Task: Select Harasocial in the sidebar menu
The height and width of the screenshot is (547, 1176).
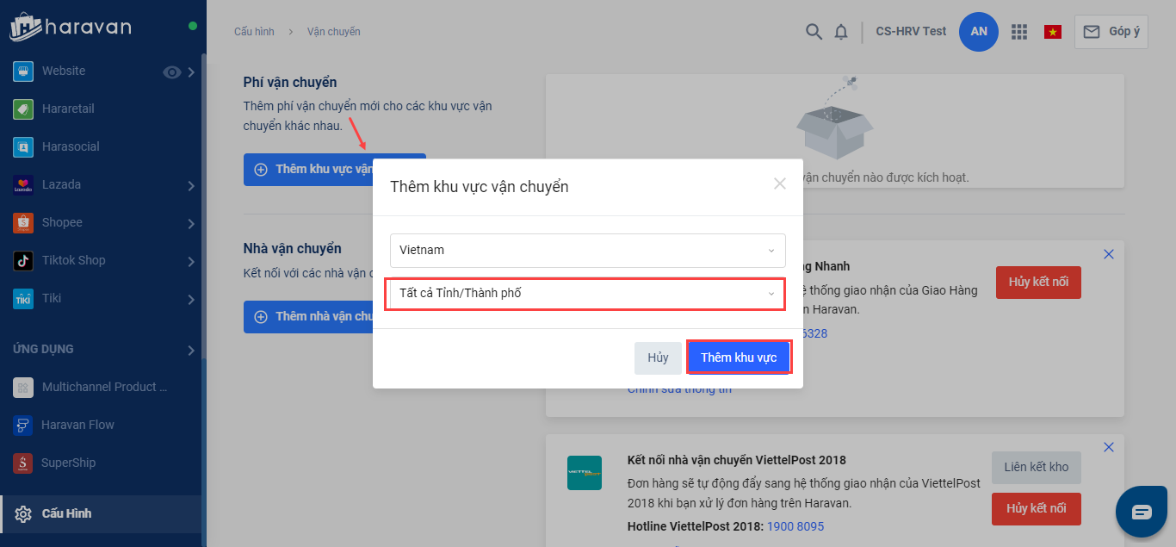Action: 71,146
